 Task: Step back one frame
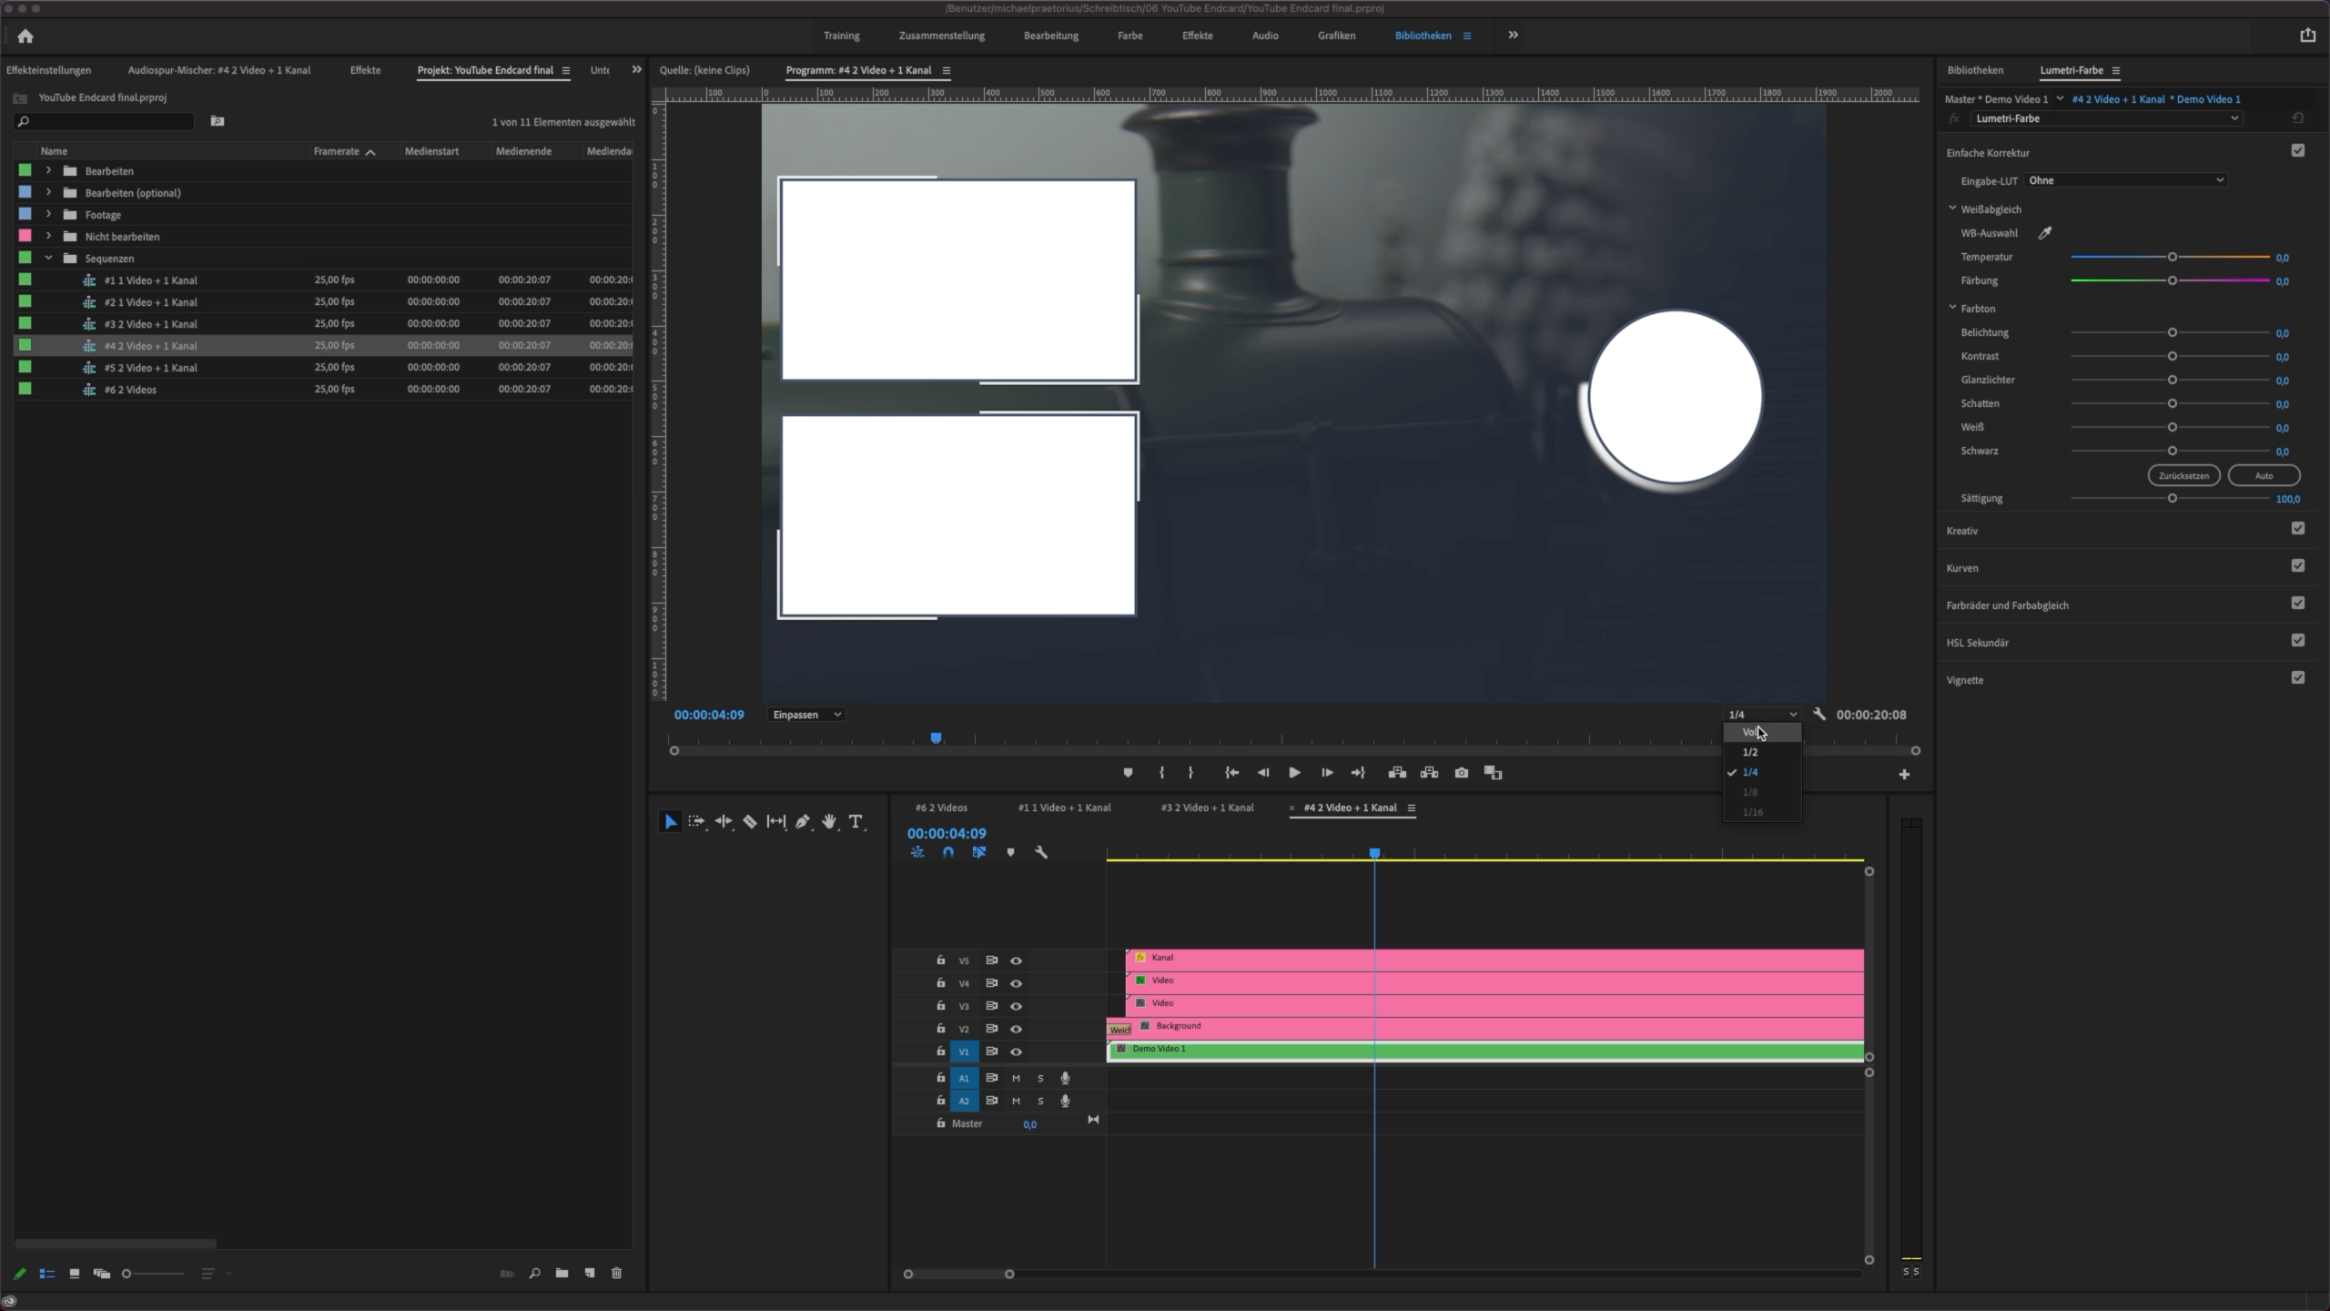coord(1263,773)
